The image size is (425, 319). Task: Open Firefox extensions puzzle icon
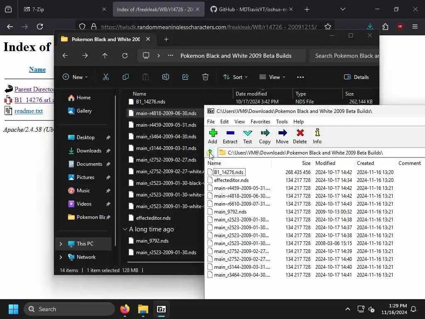[x=385, y=27]
